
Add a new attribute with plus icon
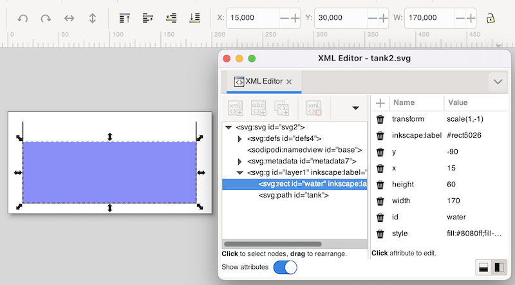380,103
